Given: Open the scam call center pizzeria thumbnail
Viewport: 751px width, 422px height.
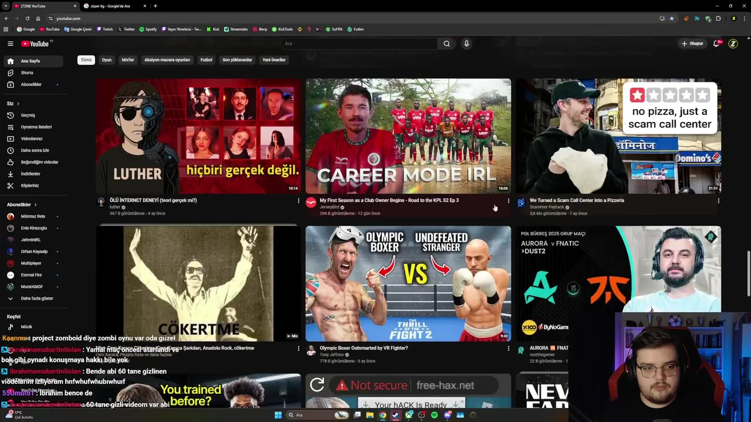Looking at the screenshot, I should [618, 136].
